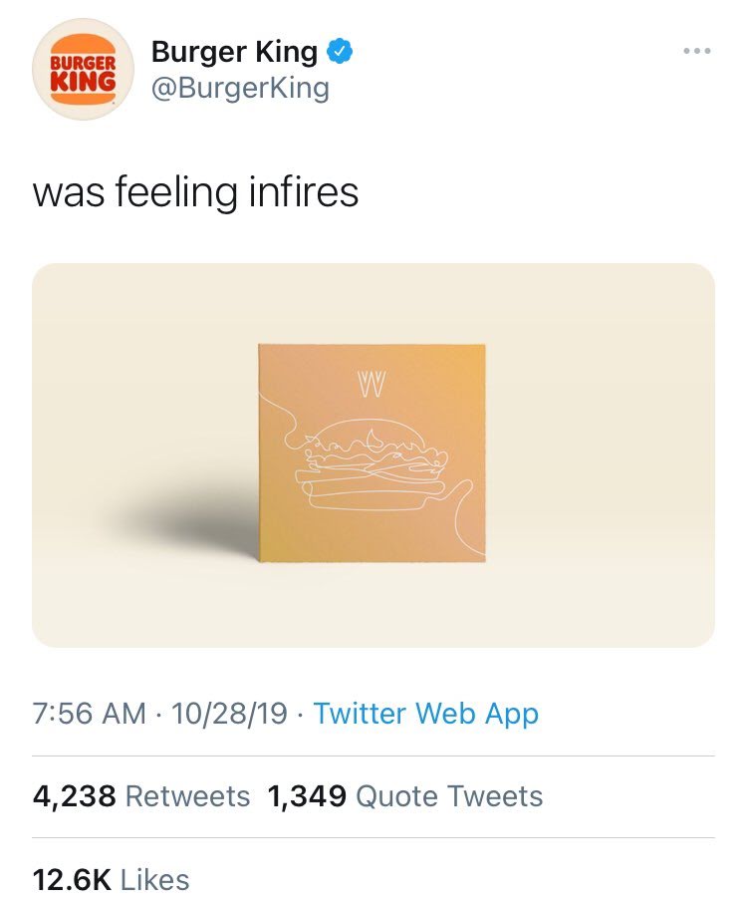Click the blue verified checkmark badge
This screenshot has height=905, width=747.
(x=344, y=51)
